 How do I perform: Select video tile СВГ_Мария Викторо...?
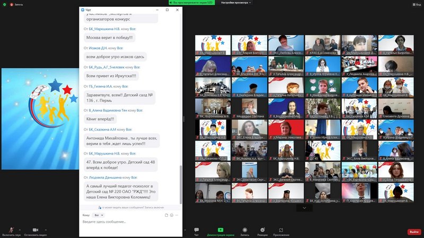(249, 45)
